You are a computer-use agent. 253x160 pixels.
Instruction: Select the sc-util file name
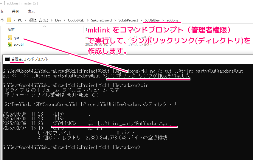click(x=18, y=44)
